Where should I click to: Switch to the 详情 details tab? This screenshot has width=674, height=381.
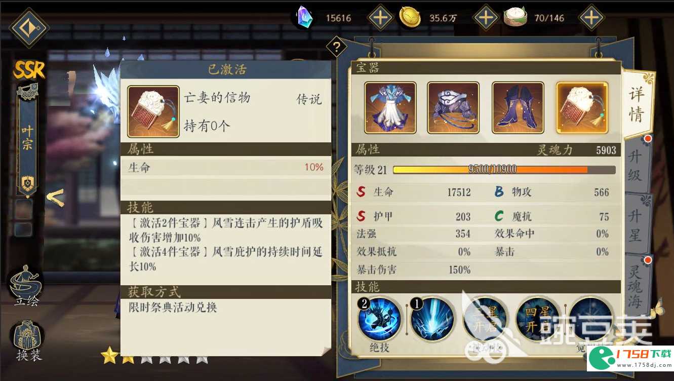pyautogui.click(x=638, y=104)
